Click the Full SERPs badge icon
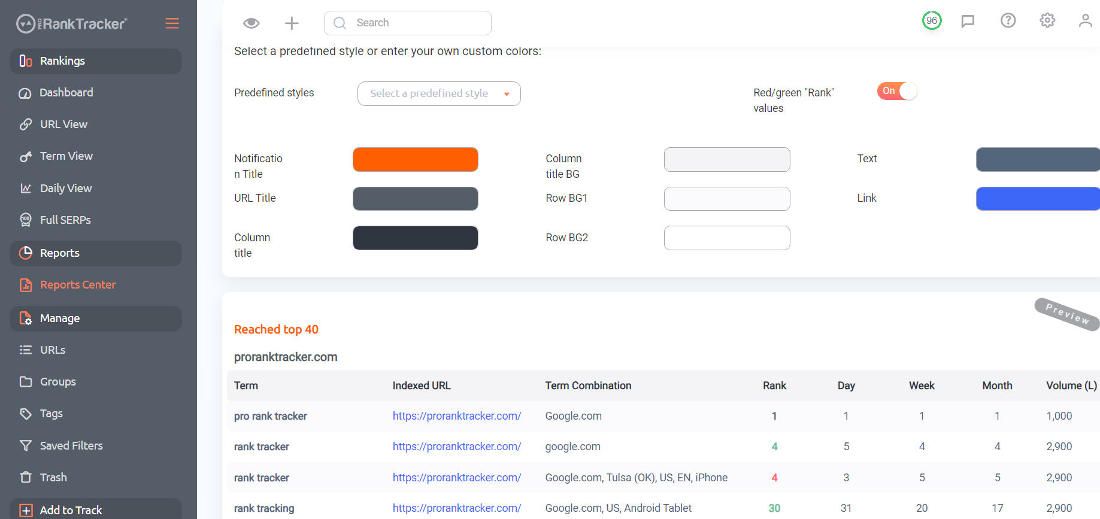 (x=25, y=220)
